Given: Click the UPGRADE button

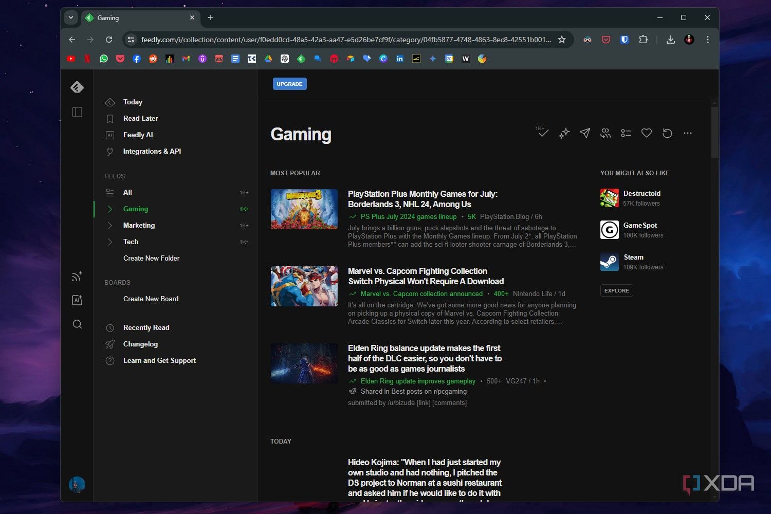Looking at the screenshot, I should coord(290,84).
